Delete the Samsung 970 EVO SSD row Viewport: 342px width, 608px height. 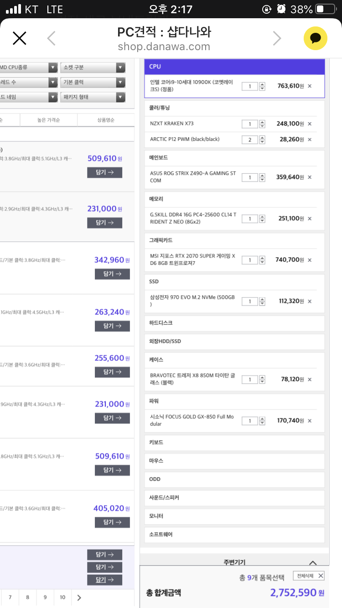click(x=310, y=301)
